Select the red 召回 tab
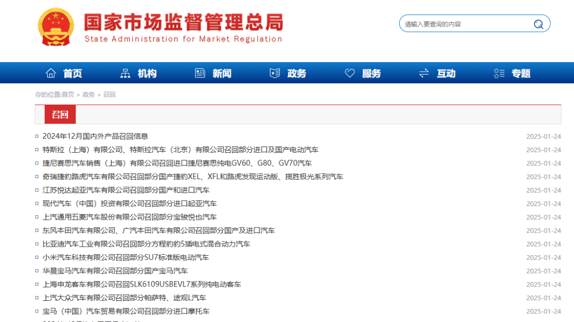 coord(60,114)
